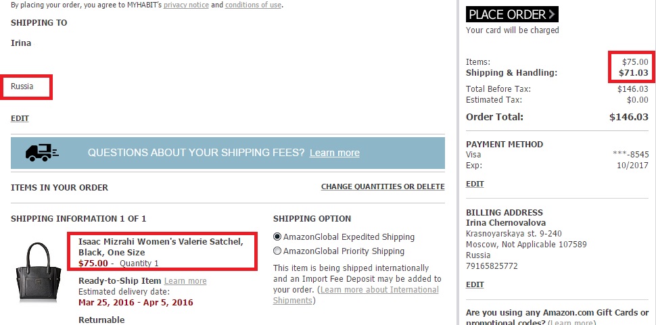Open the Isaac Mizrahi Valerie Satchel title

(160, 247)
